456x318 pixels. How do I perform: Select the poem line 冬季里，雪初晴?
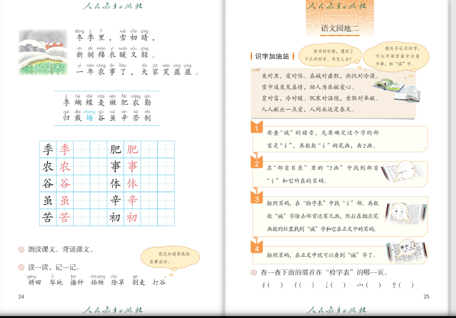click(x=116, y=37)
